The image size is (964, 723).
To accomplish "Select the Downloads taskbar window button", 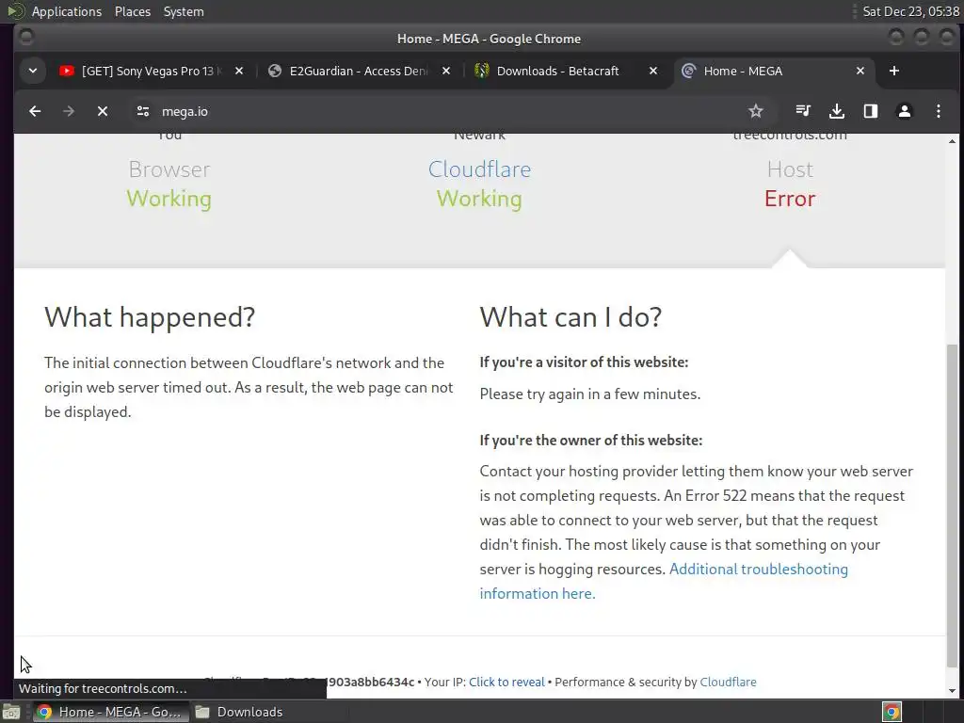I will (x=238, y=712).
